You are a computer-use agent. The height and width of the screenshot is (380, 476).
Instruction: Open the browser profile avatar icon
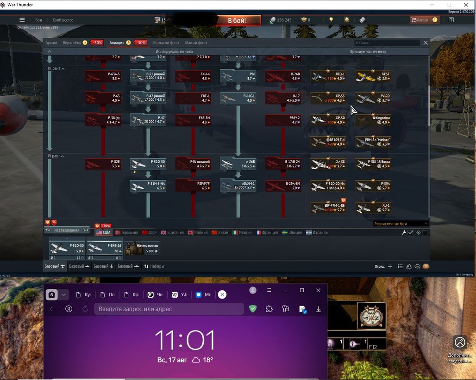point(253,290)
